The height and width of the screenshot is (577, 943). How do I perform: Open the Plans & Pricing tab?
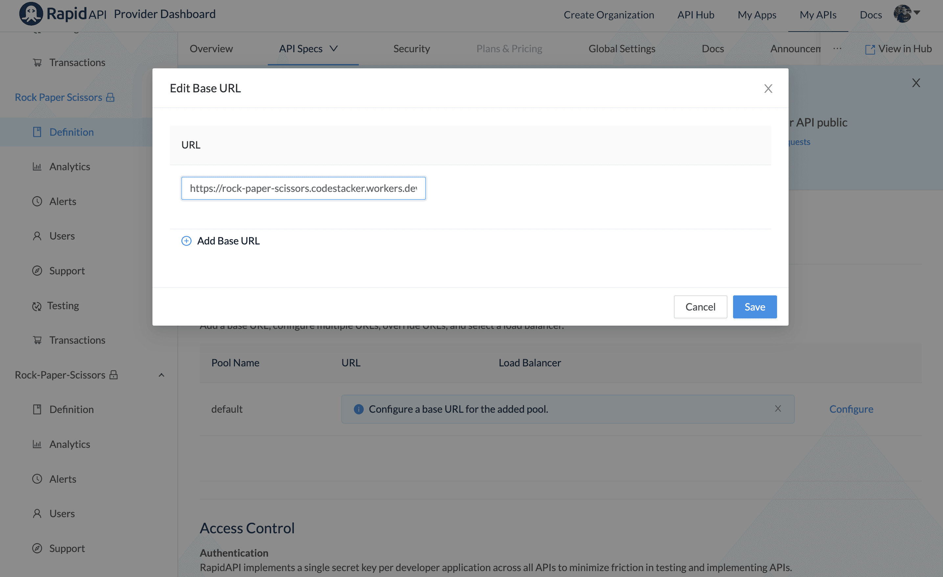pos(509,49)
